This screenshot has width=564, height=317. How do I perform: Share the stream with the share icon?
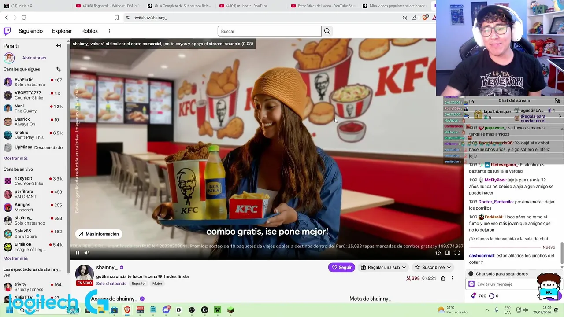[443, 278]
